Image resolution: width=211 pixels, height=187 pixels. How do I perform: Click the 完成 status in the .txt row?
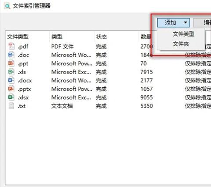point(101,106)
